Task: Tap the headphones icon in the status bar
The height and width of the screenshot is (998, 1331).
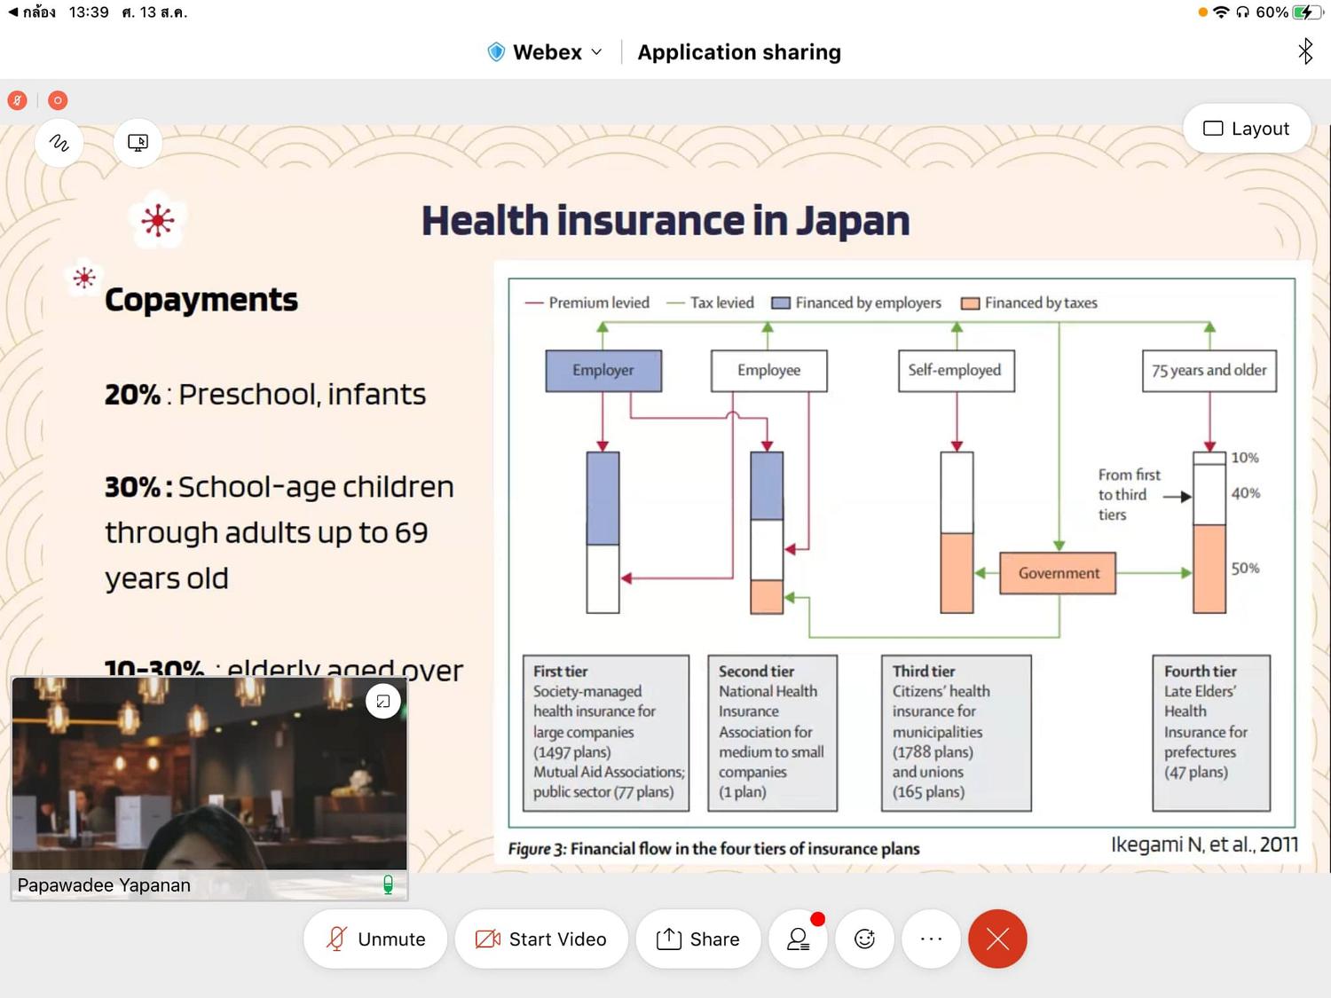Action: (x=1242, y=12)
